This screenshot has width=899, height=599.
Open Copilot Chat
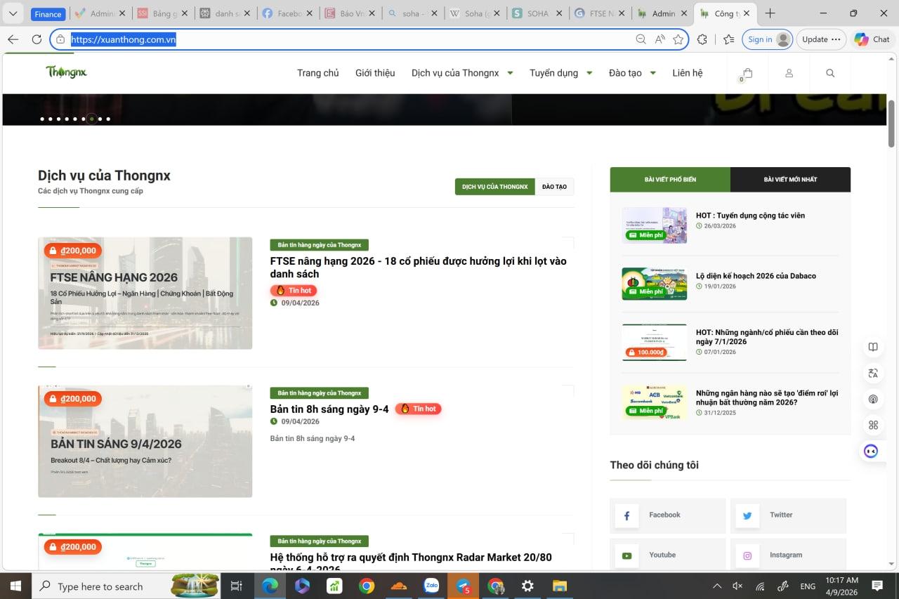point(872,39)
